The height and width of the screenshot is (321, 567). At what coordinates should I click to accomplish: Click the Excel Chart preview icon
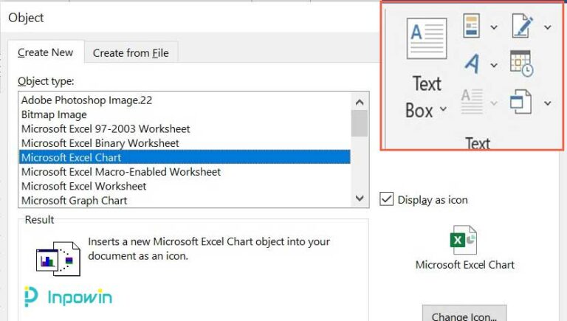coord(464,240)
